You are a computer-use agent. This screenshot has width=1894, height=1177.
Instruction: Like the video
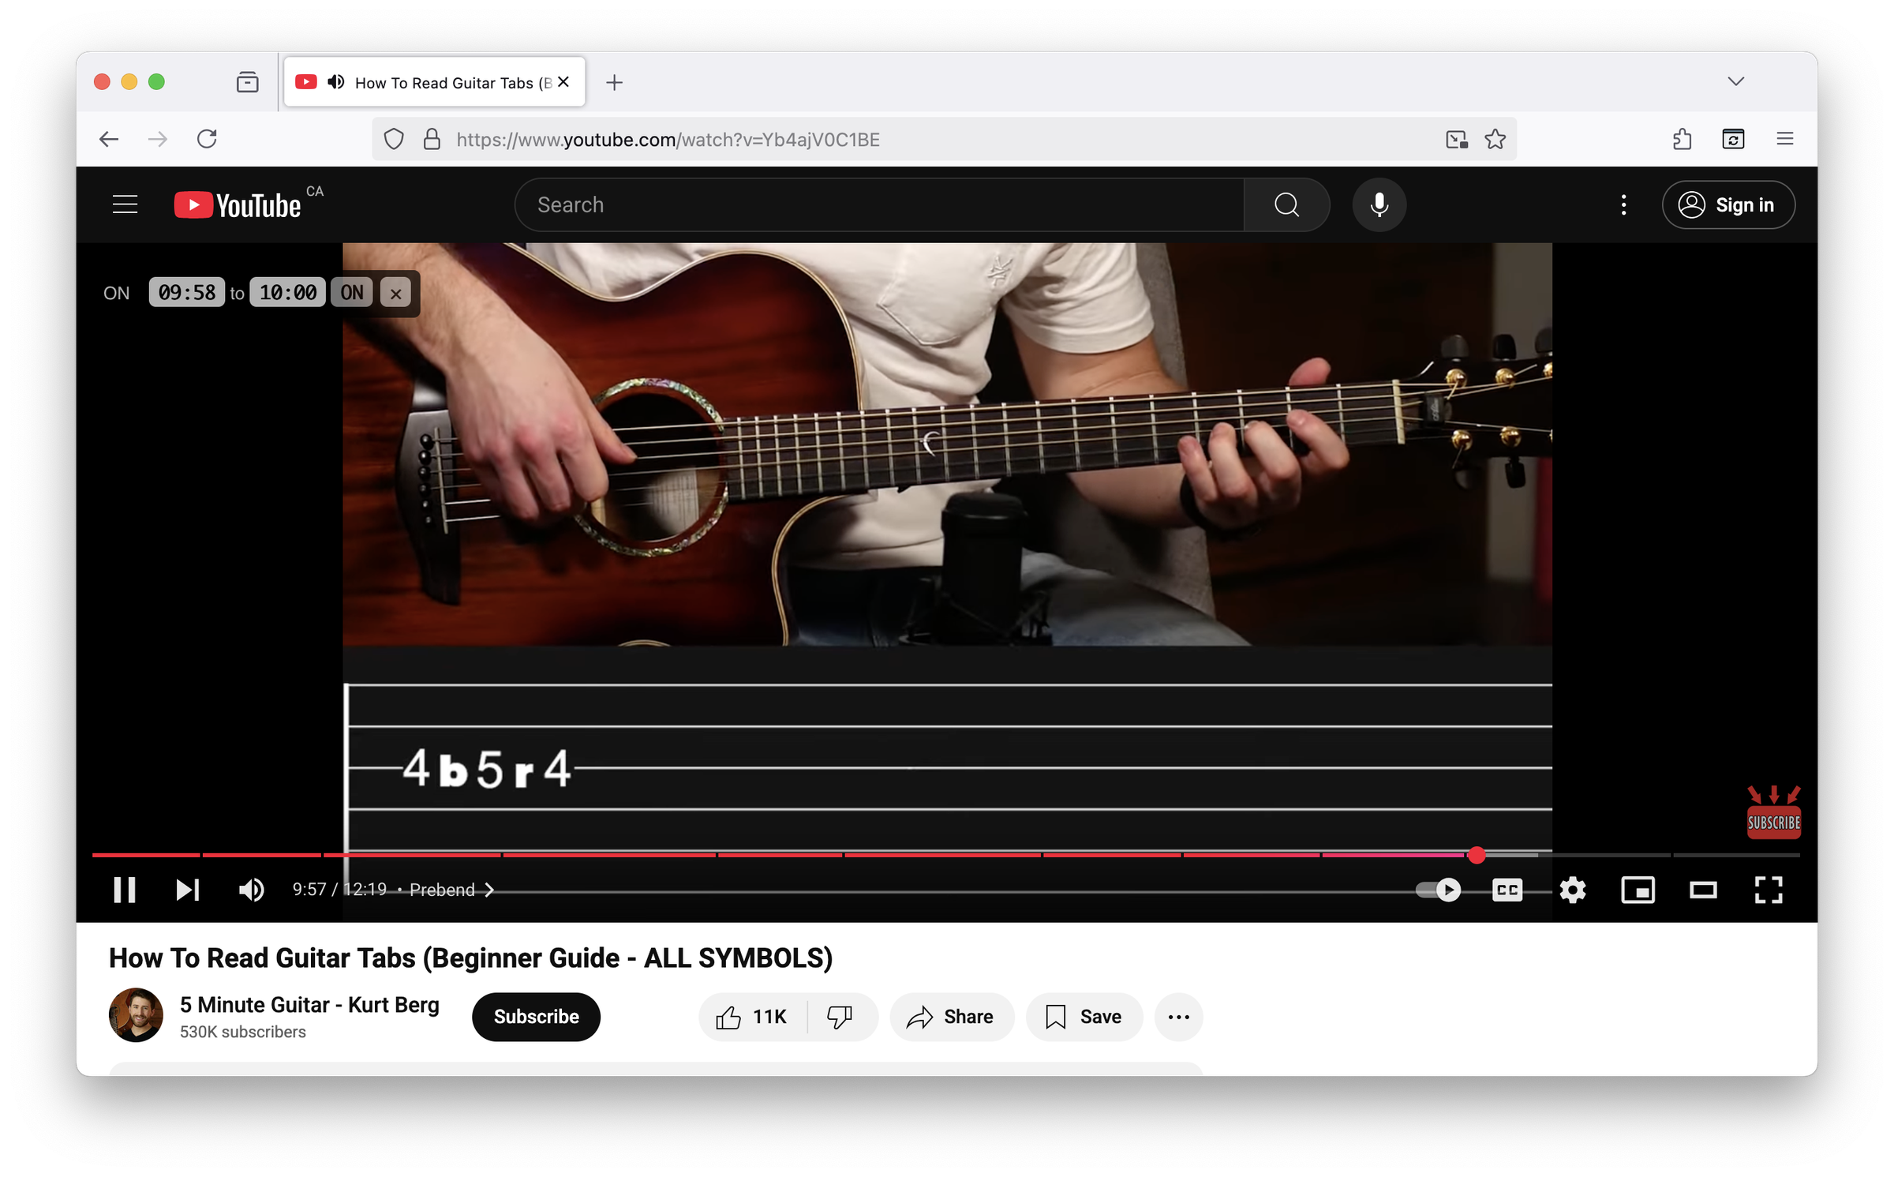[x=752, y=1017]
